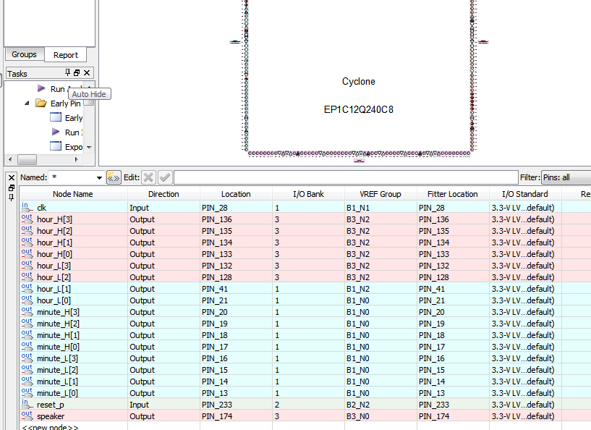Open the Named filter dropdown

[99, 178]
